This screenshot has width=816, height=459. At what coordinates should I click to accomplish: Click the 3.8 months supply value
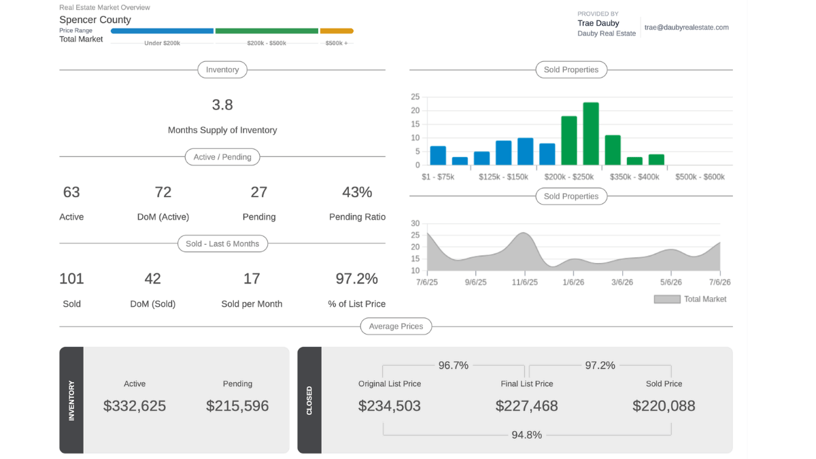tap(222, 105)
